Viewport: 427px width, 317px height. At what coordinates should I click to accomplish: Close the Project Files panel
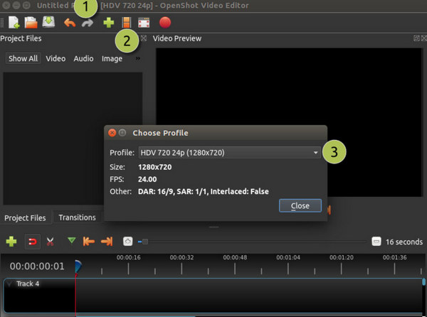click(x=144, y=38)
